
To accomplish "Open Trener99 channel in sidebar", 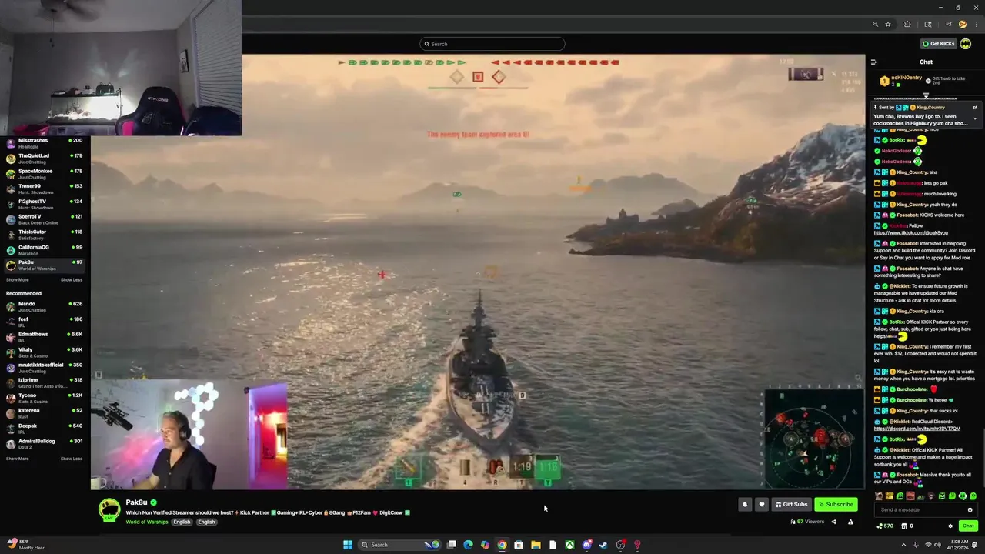I will click(45, 189).
